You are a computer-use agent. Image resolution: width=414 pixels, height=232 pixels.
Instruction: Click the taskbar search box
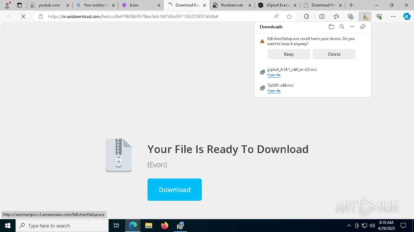tap(62, 226)
